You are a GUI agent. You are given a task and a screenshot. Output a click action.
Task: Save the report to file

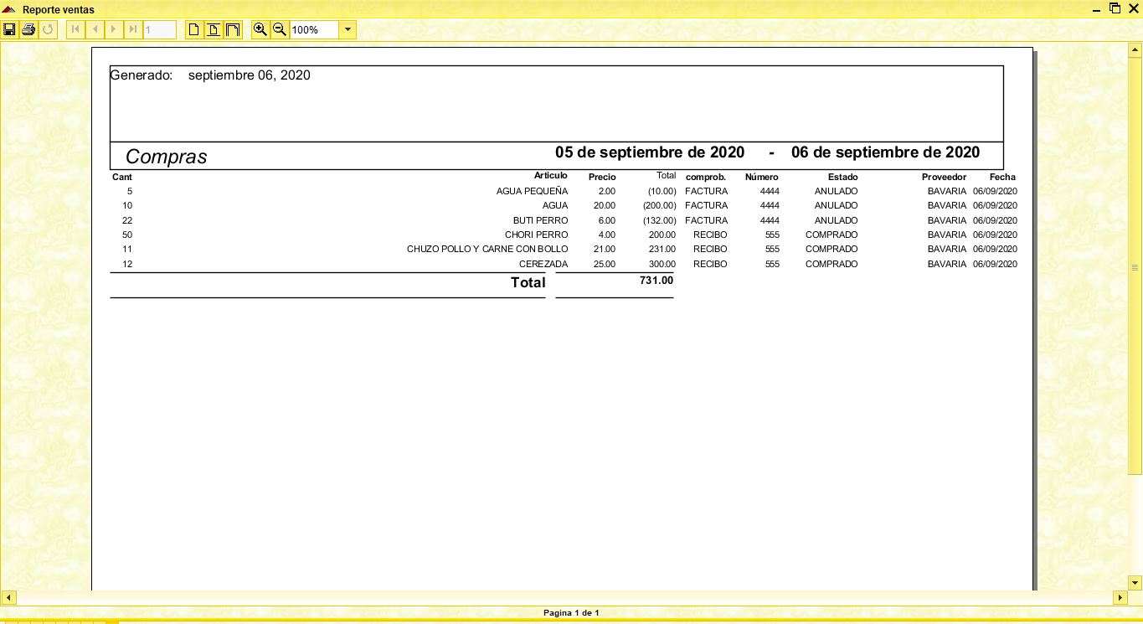[10, 29]
